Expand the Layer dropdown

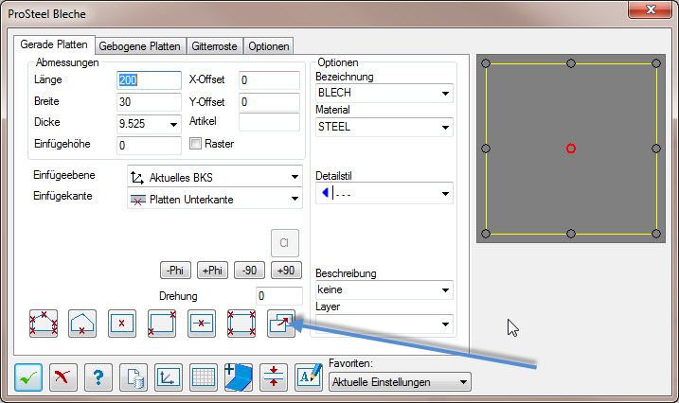(x=445, y=324)
